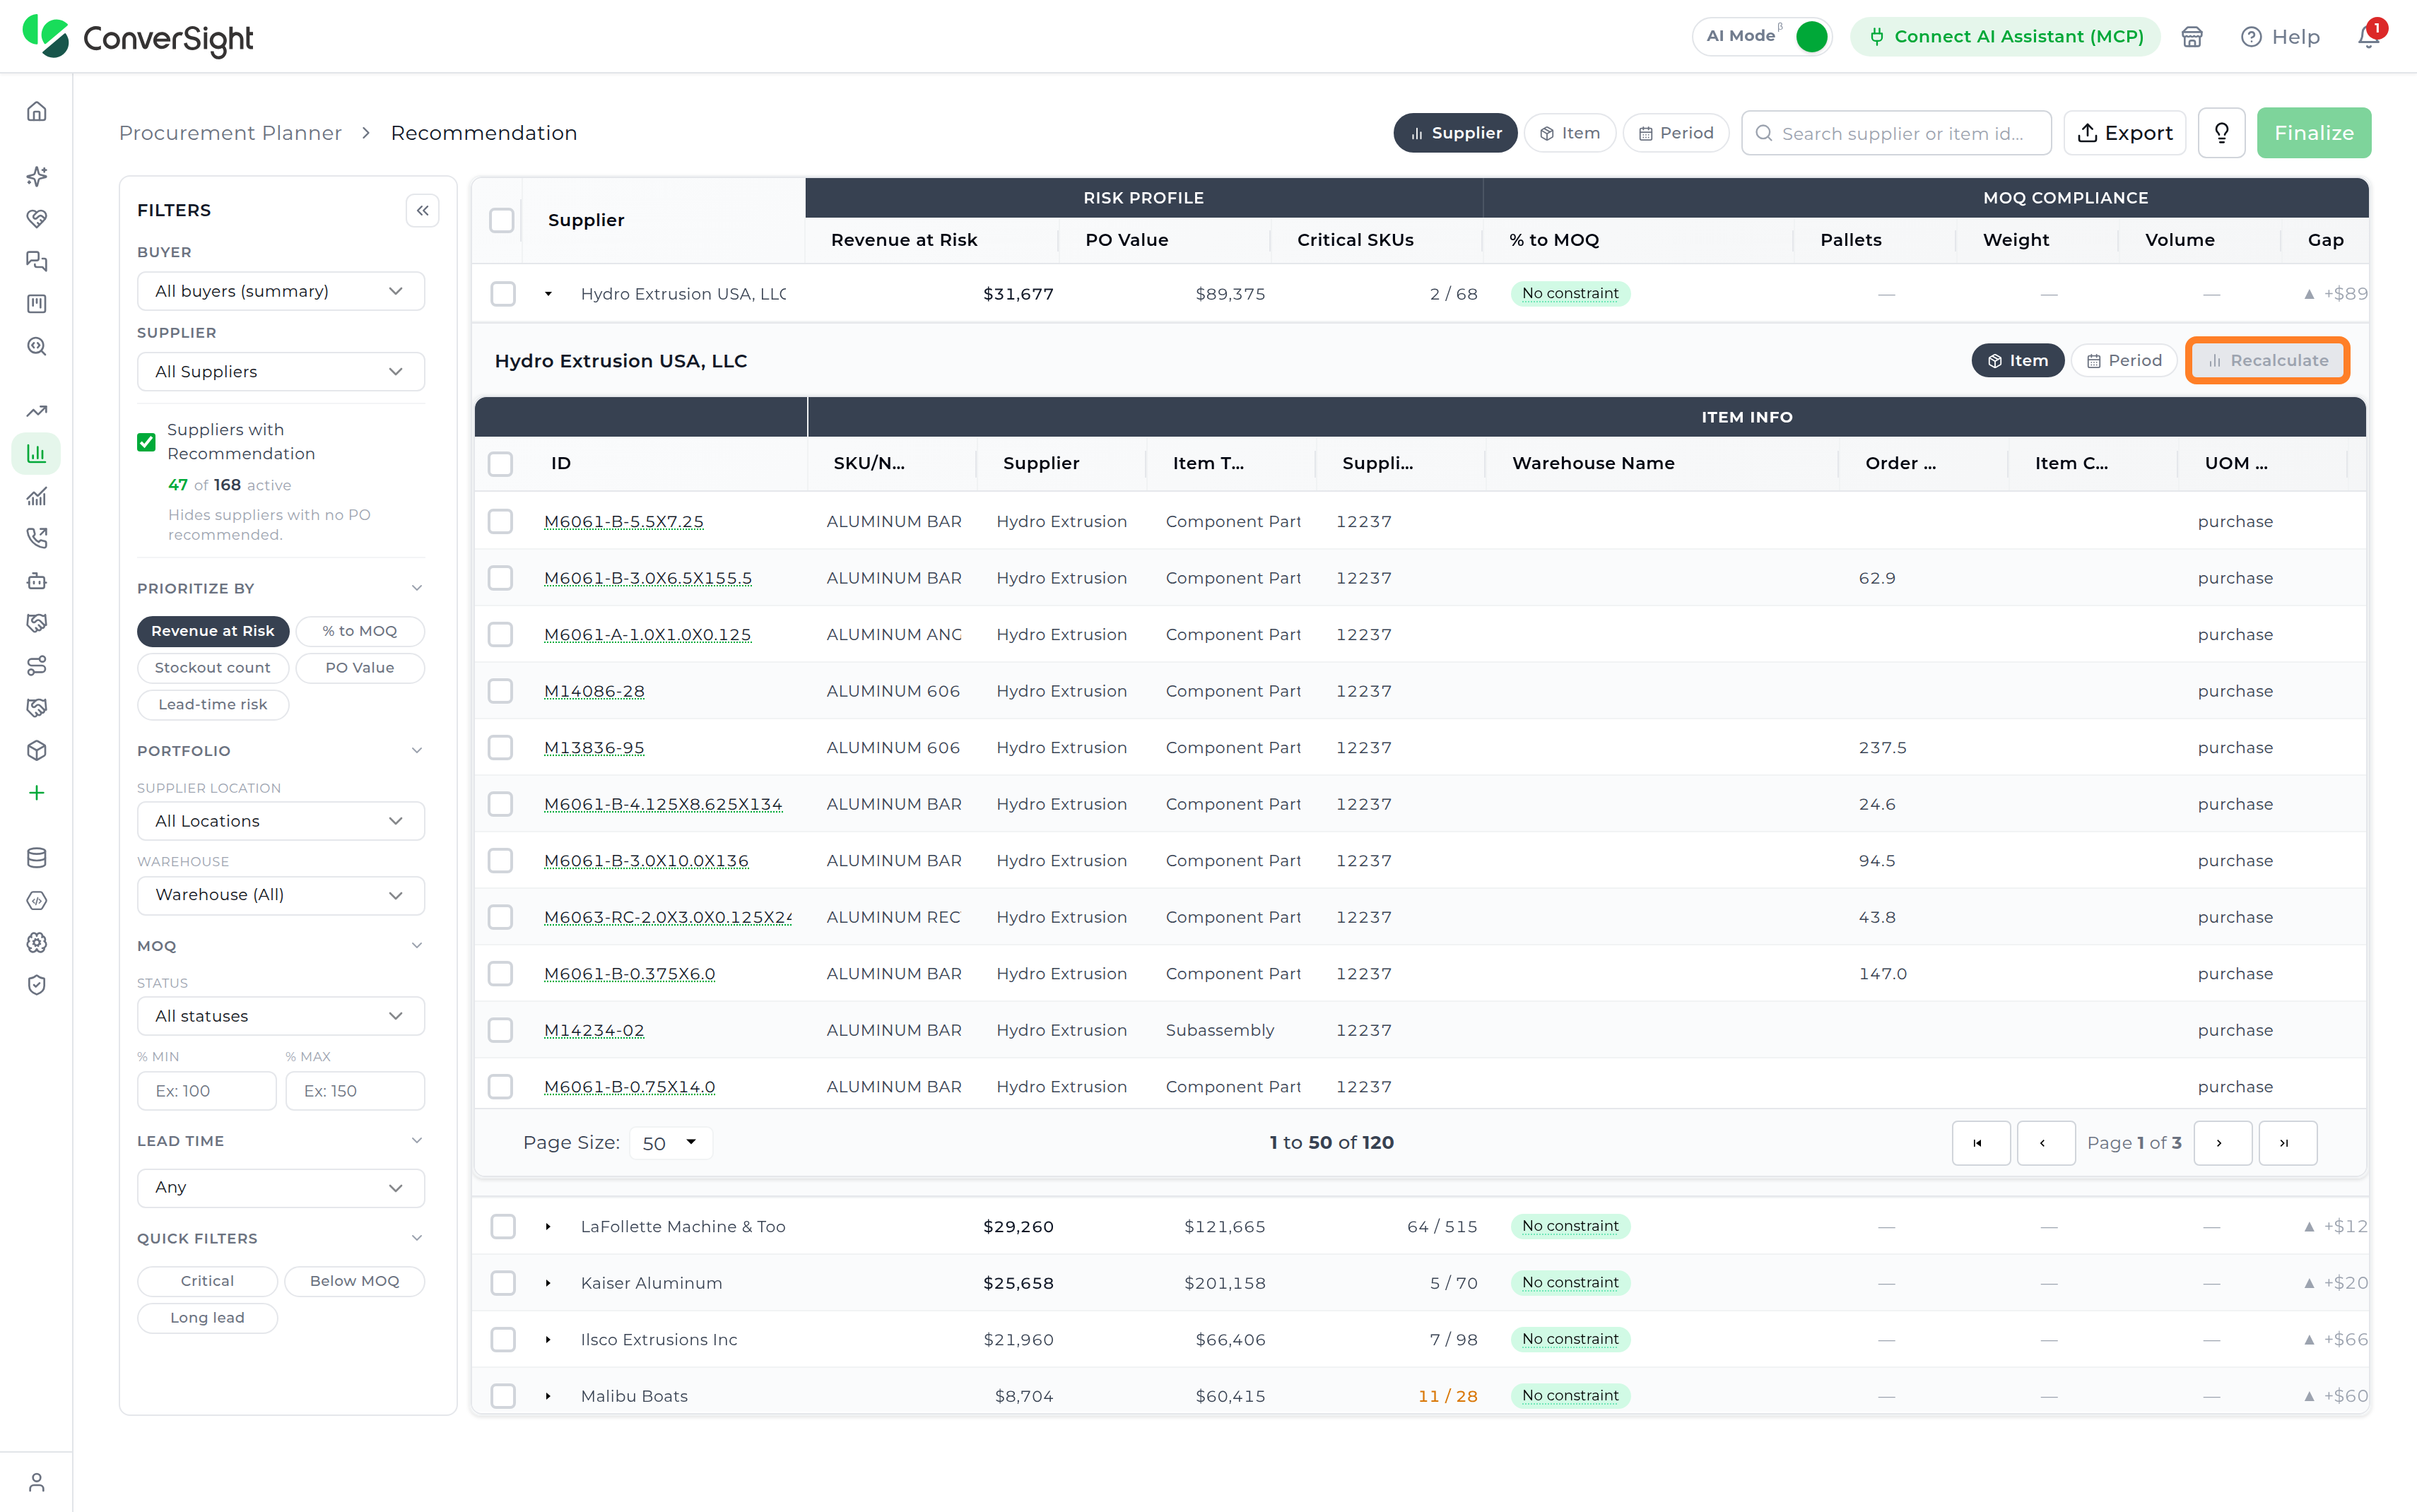Uncheck Suppliers with Recommendation checkbox
2417x1512 pixels.
[146, 441]
